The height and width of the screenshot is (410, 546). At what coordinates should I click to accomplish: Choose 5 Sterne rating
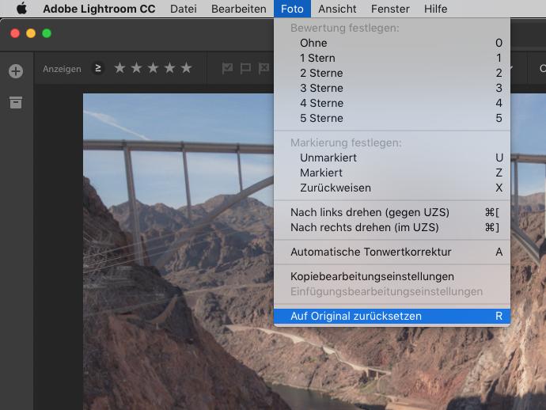pos(392,118)
